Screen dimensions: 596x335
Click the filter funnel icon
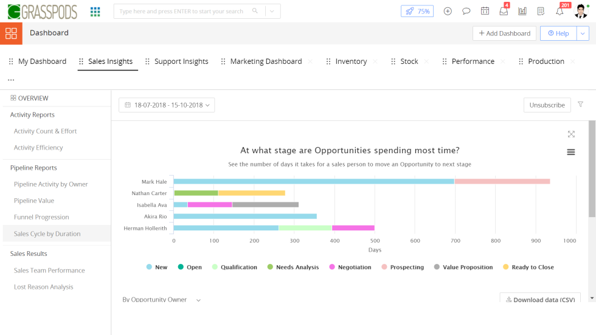tap(580, 105)
